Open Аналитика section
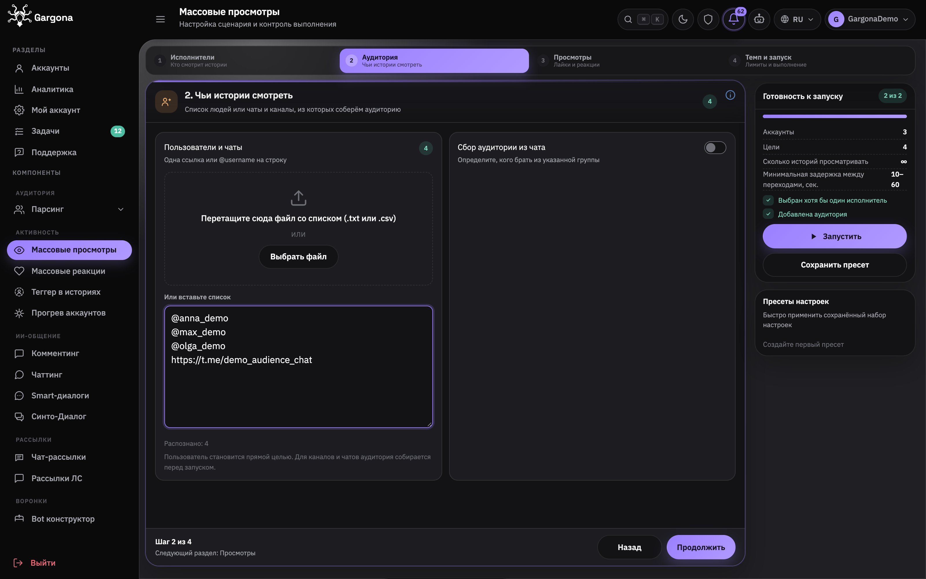926x579 pixels. click(69, 89)
